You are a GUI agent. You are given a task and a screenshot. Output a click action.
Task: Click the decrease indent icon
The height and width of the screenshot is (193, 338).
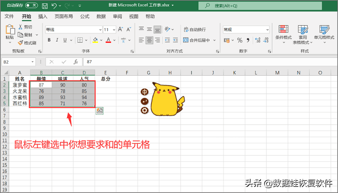[x=167, y=40]
